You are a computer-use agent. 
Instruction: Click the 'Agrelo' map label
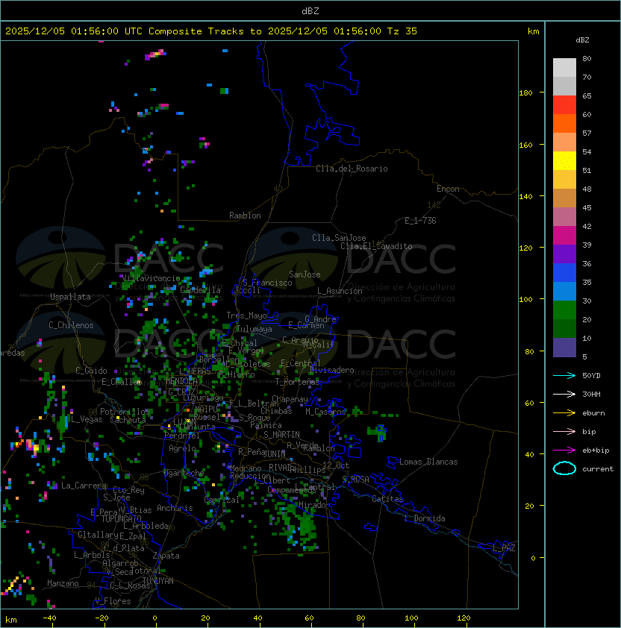(x=182, y=448)
